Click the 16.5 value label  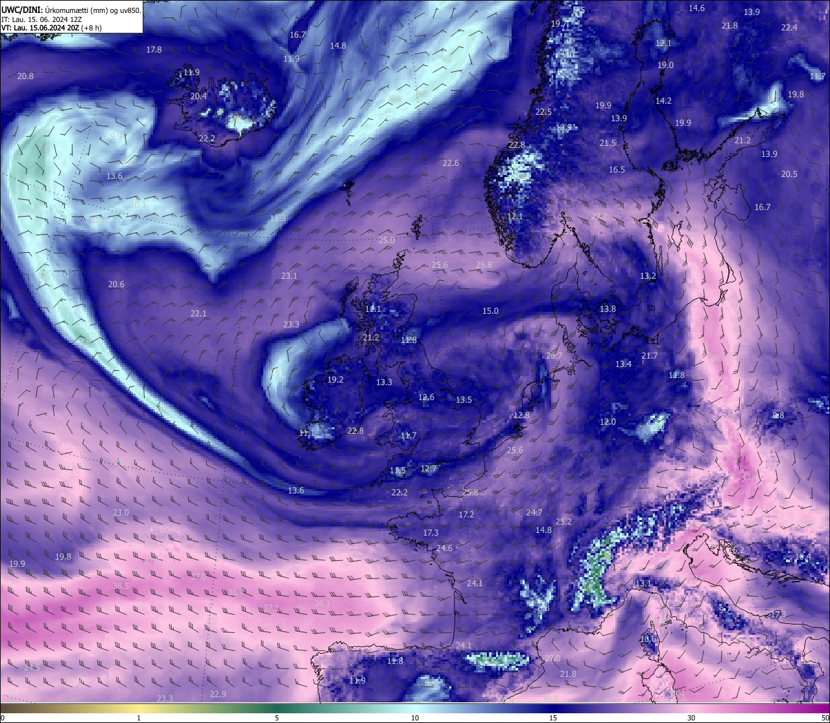617,170
